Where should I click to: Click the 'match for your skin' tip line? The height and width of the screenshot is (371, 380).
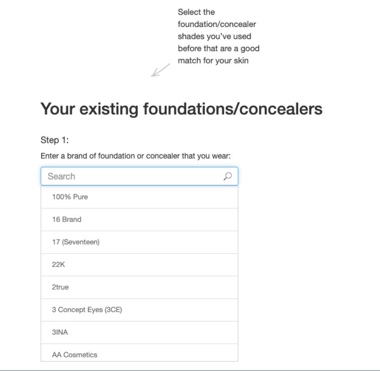pos(213,60)
